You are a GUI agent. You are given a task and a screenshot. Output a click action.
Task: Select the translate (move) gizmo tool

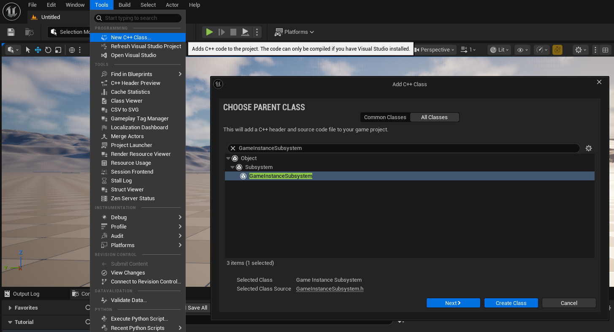click(x=38, y=50)
